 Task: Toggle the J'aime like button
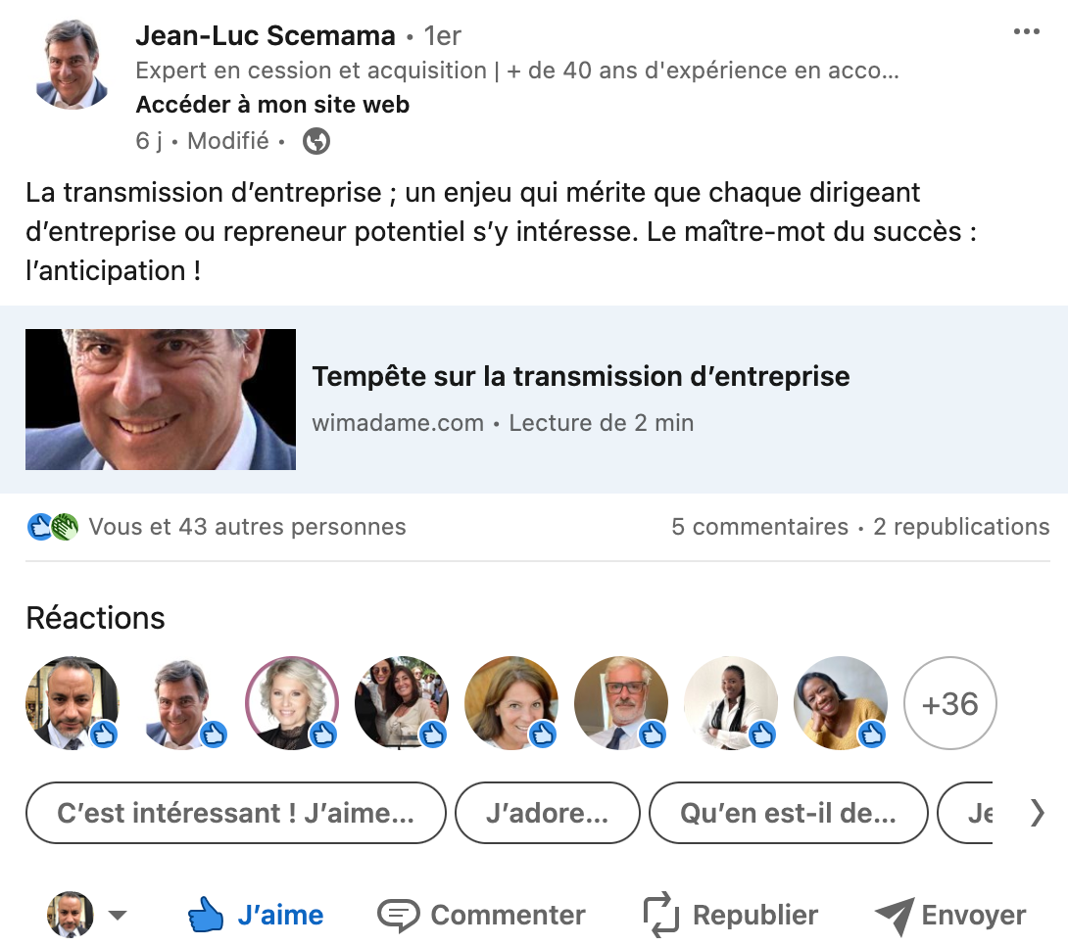tap(256, 915)
